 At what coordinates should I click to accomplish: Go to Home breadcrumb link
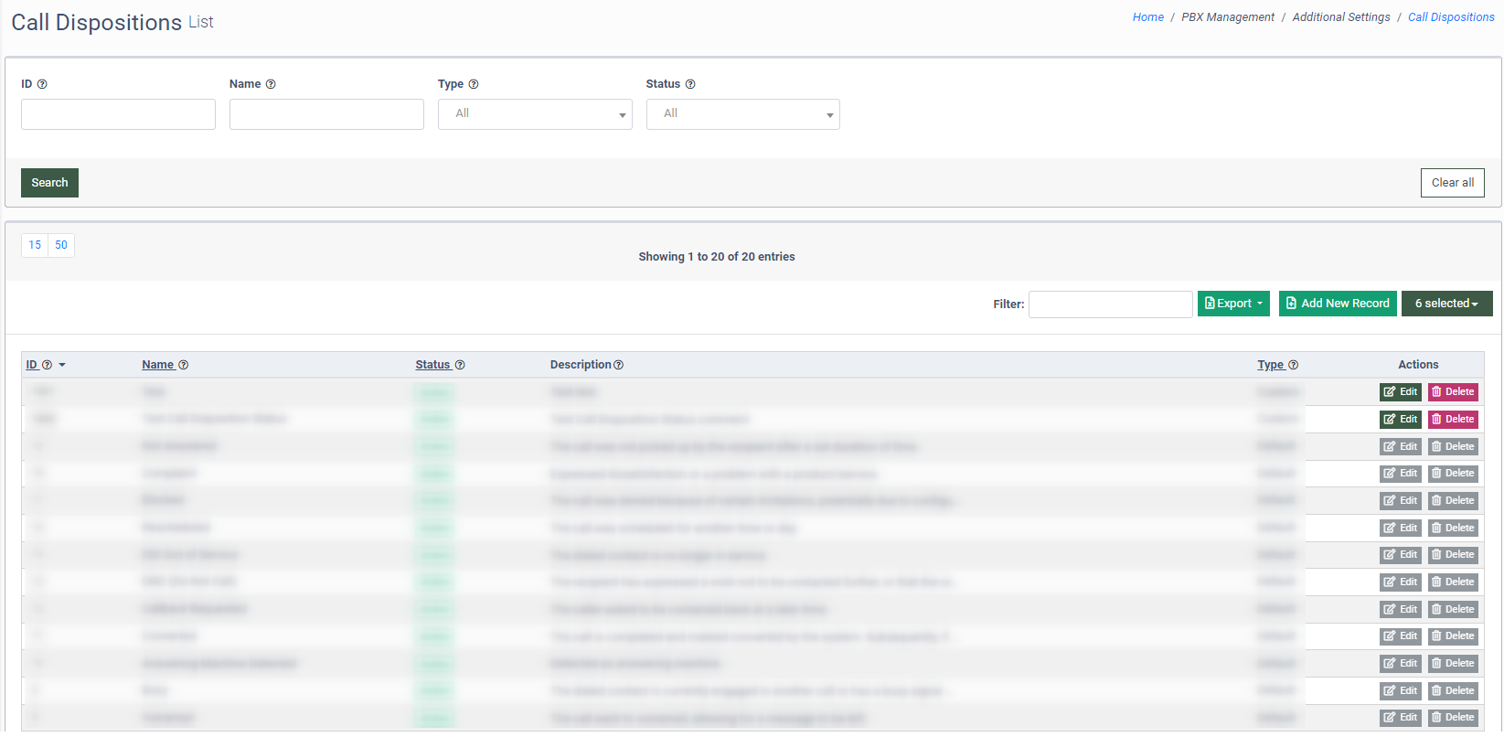point(1147,17)
